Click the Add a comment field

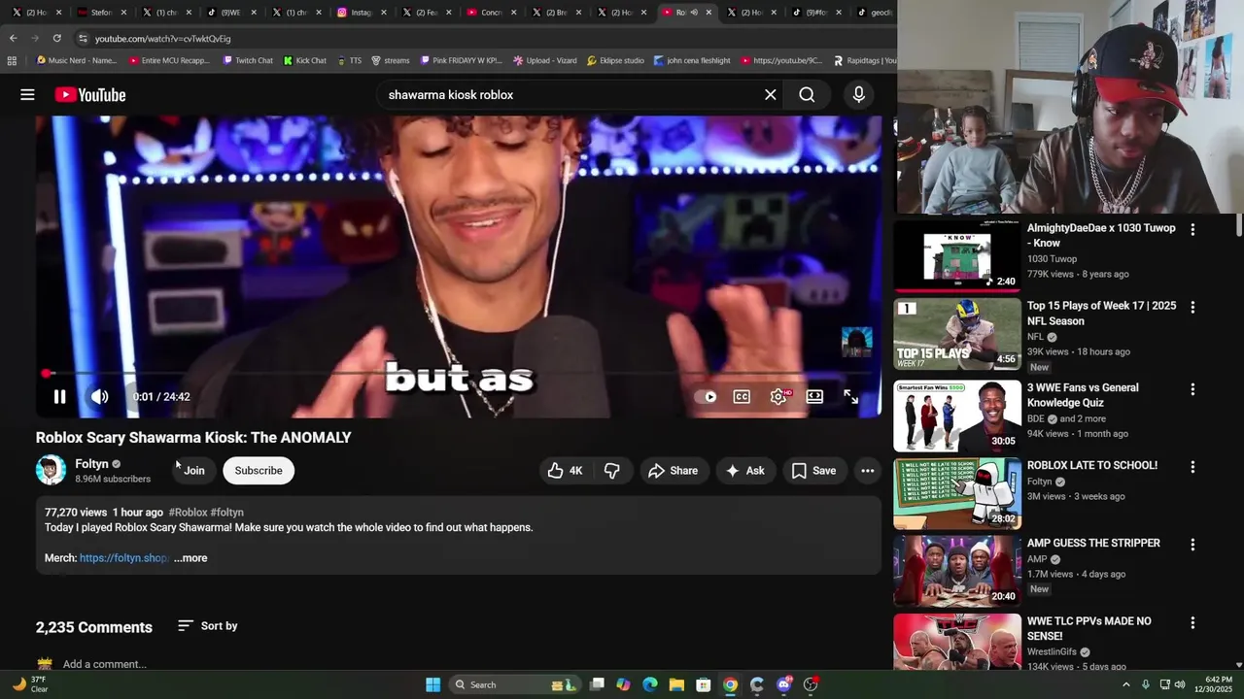coord(104,664)
